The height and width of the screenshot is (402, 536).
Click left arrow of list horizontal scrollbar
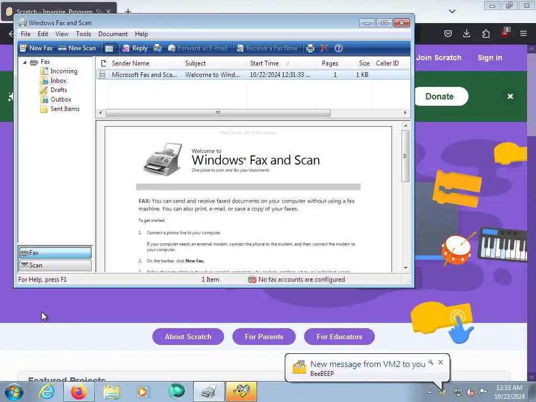tap(100, 113)
